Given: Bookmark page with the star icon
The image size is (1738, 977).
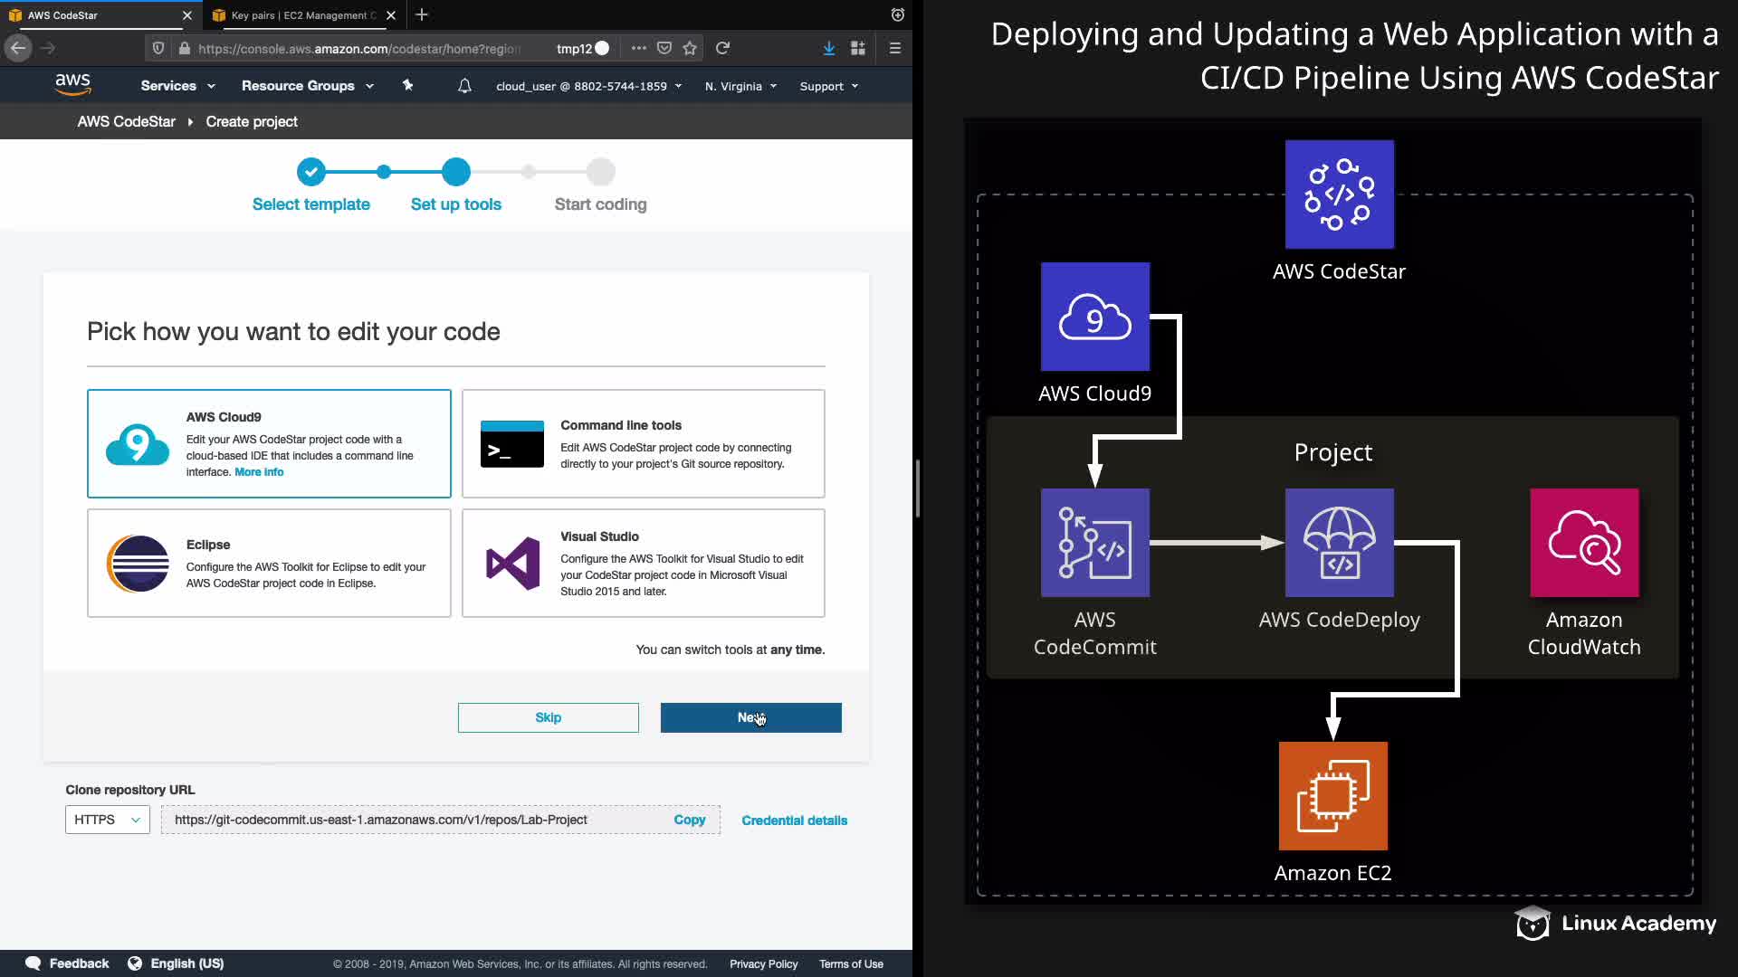Looking at the screenshot, I should click(x=690, y=48).
